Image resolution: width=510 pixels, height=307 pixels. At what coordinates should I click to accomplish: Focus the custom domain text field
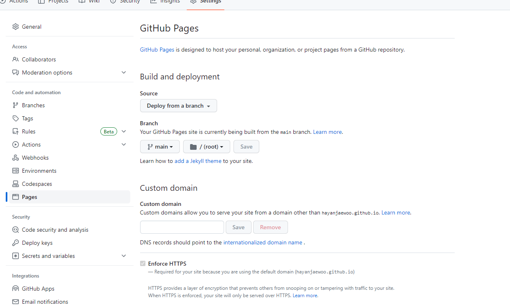click(182, 227)
